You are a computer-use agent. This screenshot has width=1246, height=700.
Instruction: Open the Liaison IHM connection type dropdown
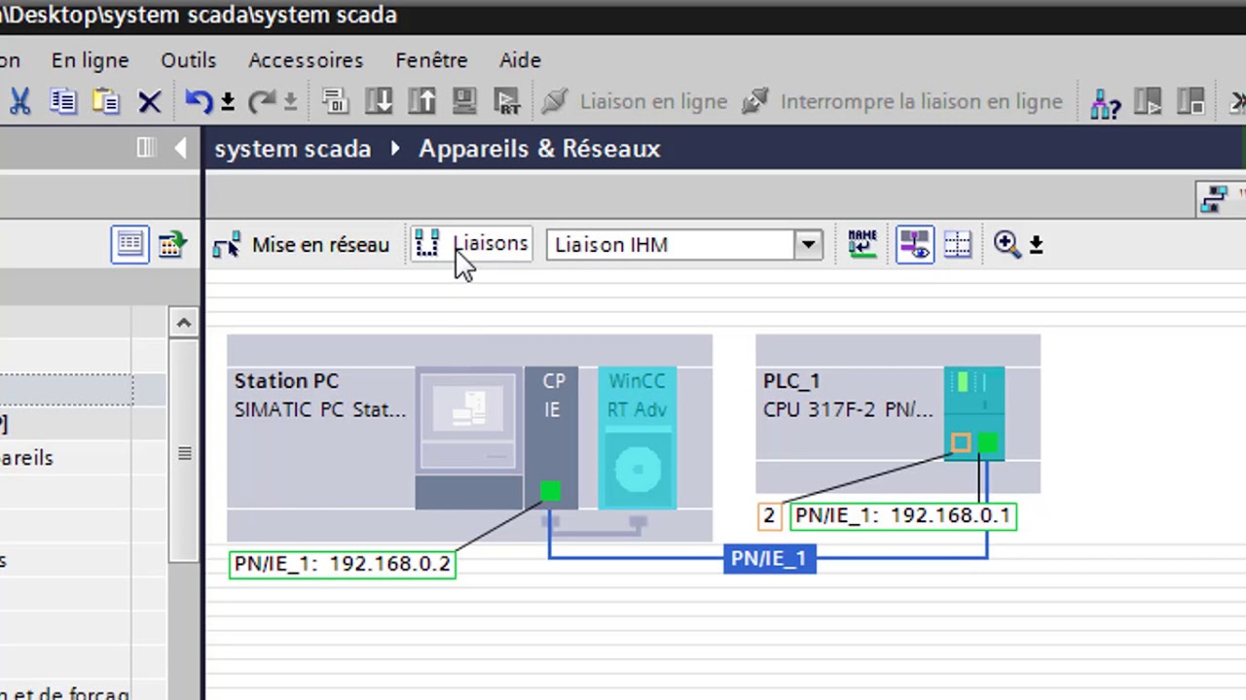(x=808, y=245)
